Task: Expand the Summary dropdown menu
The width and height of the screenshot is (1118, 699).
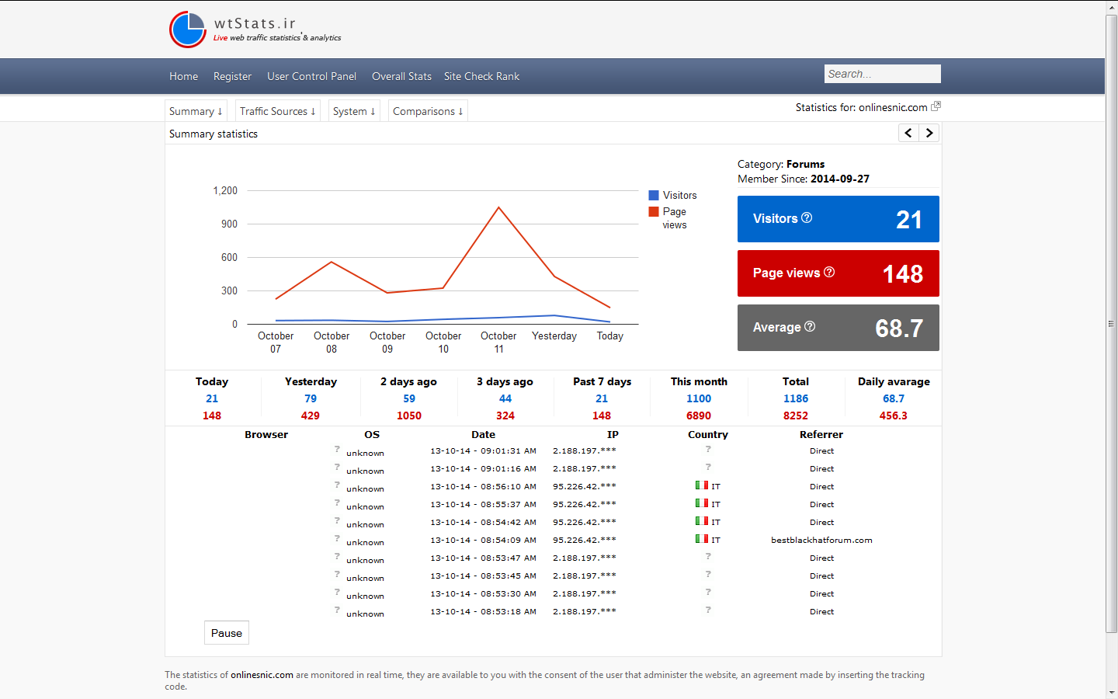Action: 196,111
